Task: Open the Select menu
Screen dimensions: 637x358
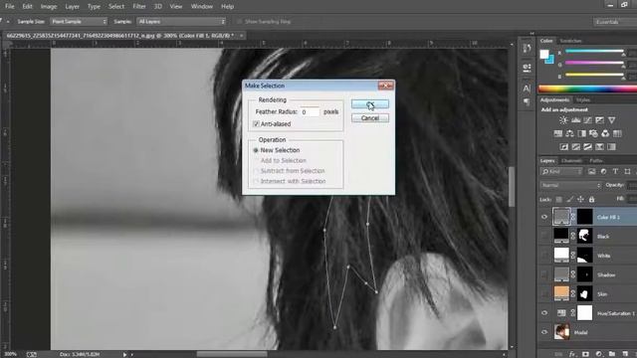Action: [x=116, y=7]
